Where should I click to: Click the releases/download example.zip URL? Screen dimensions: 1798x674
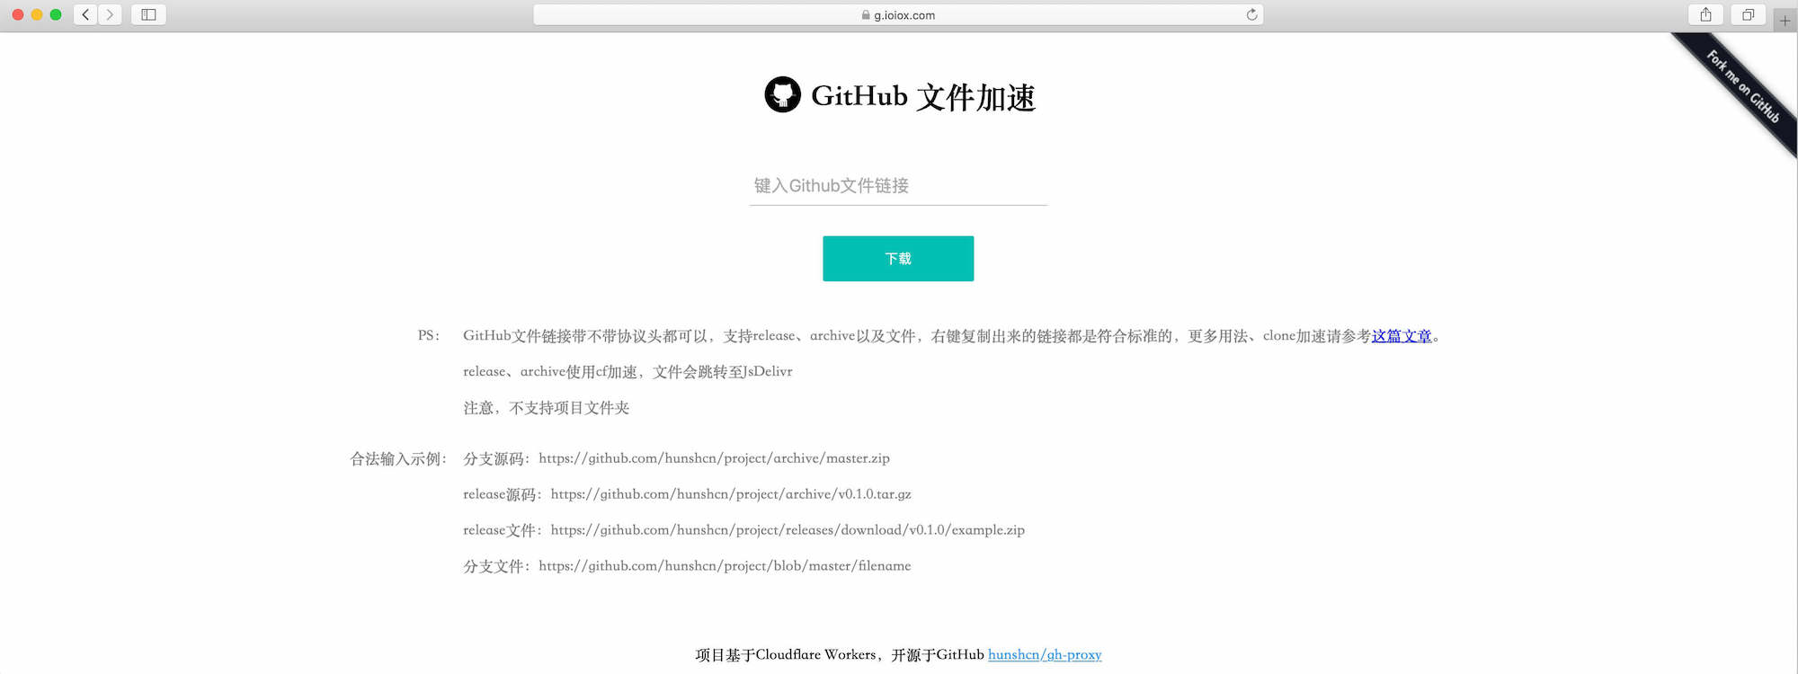point(788,530)
